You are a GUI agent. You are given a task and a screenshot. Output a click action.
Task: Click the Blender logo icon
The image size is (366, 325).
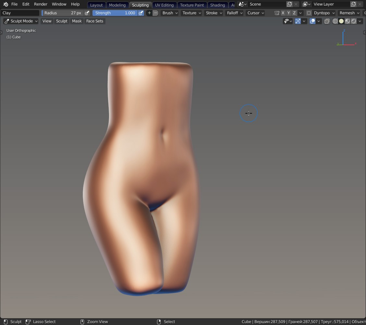pyautogui.click(x=6, y=4)
